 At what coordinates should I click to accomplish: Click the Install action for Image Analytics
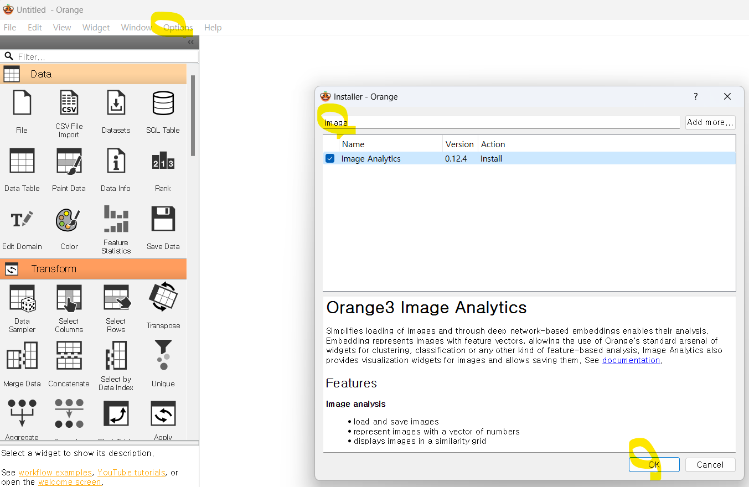tap(492, 159)
